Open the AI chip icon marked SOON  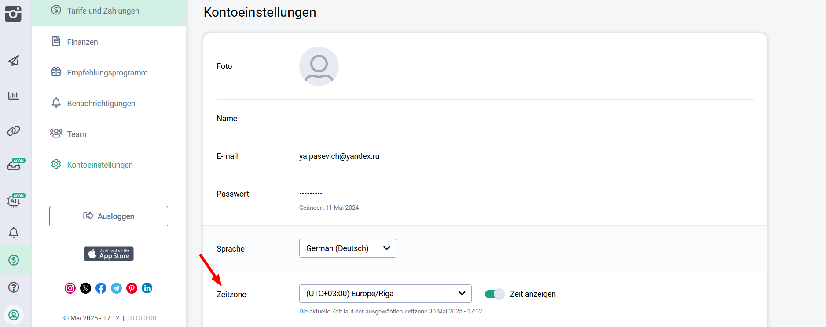(14, 201)
